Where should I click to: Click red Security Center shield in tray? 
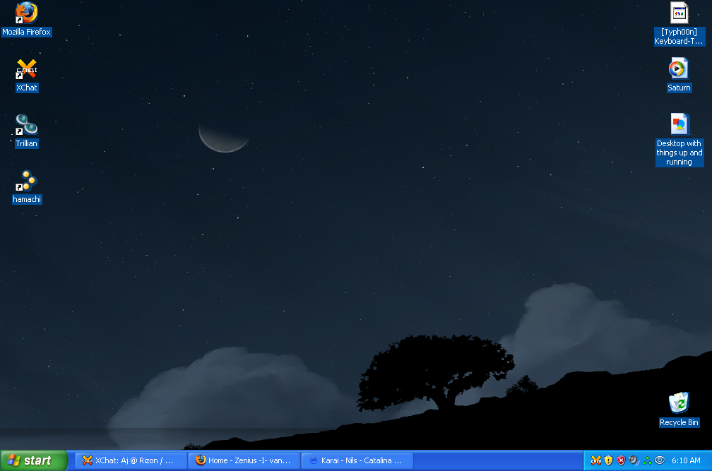621,460
